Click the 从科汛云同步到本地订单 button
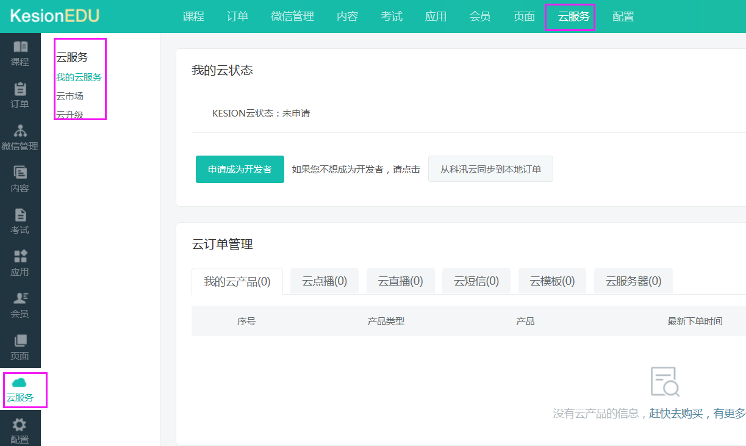Screen dimensions: 746x446 point(490,169)
